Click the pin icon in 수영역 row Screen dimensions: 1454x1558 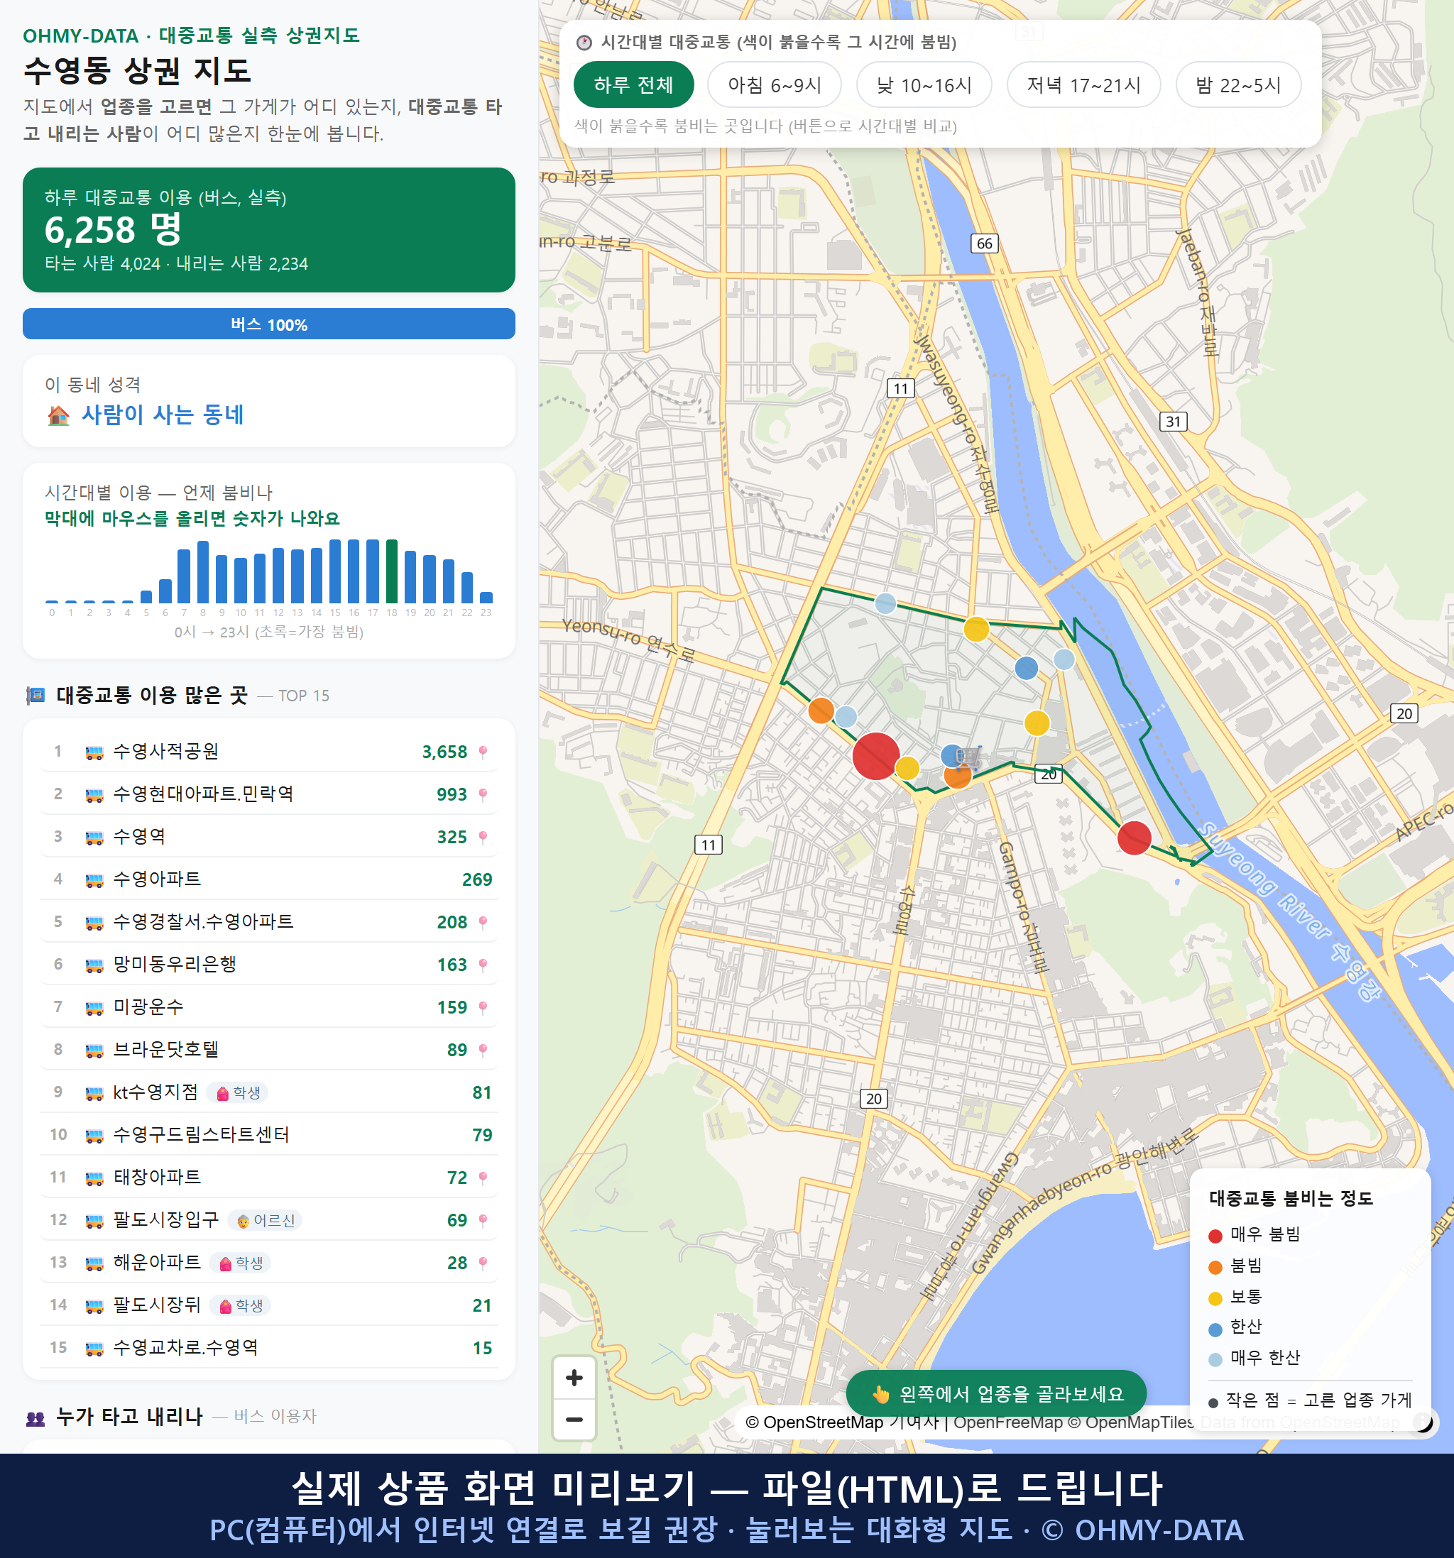coord(483,837)
